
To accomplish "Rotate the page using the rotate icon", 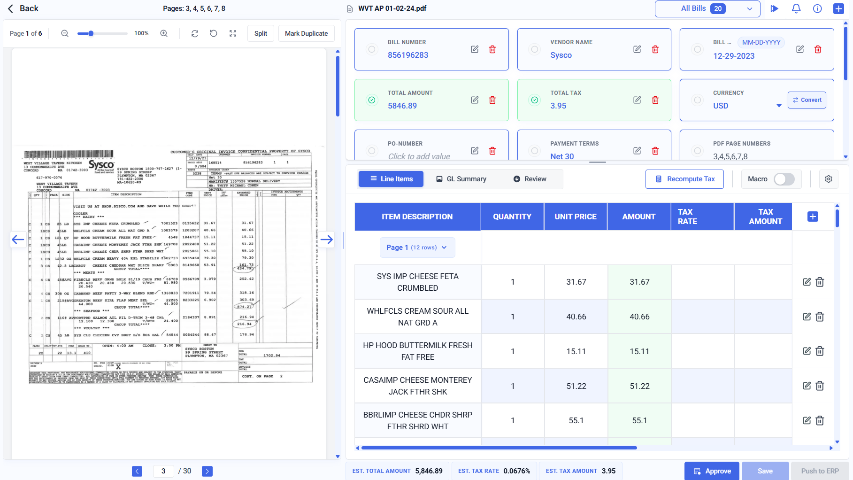I will 214,33.
